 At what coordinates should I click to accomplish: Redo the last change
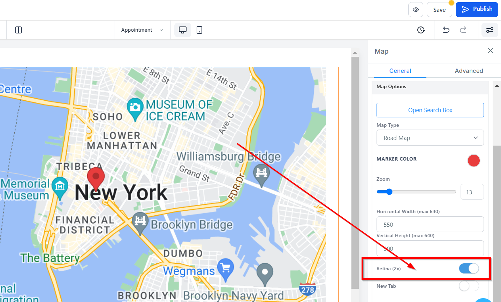click(463, 30)
